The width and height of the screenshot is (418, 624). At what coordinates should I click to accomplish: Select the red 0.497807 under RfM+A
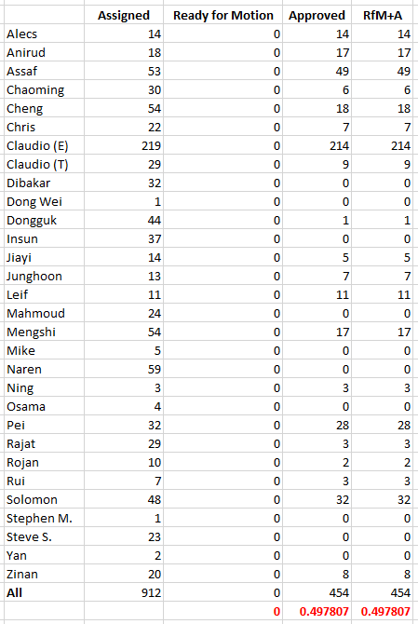click(x=383, y=611)
